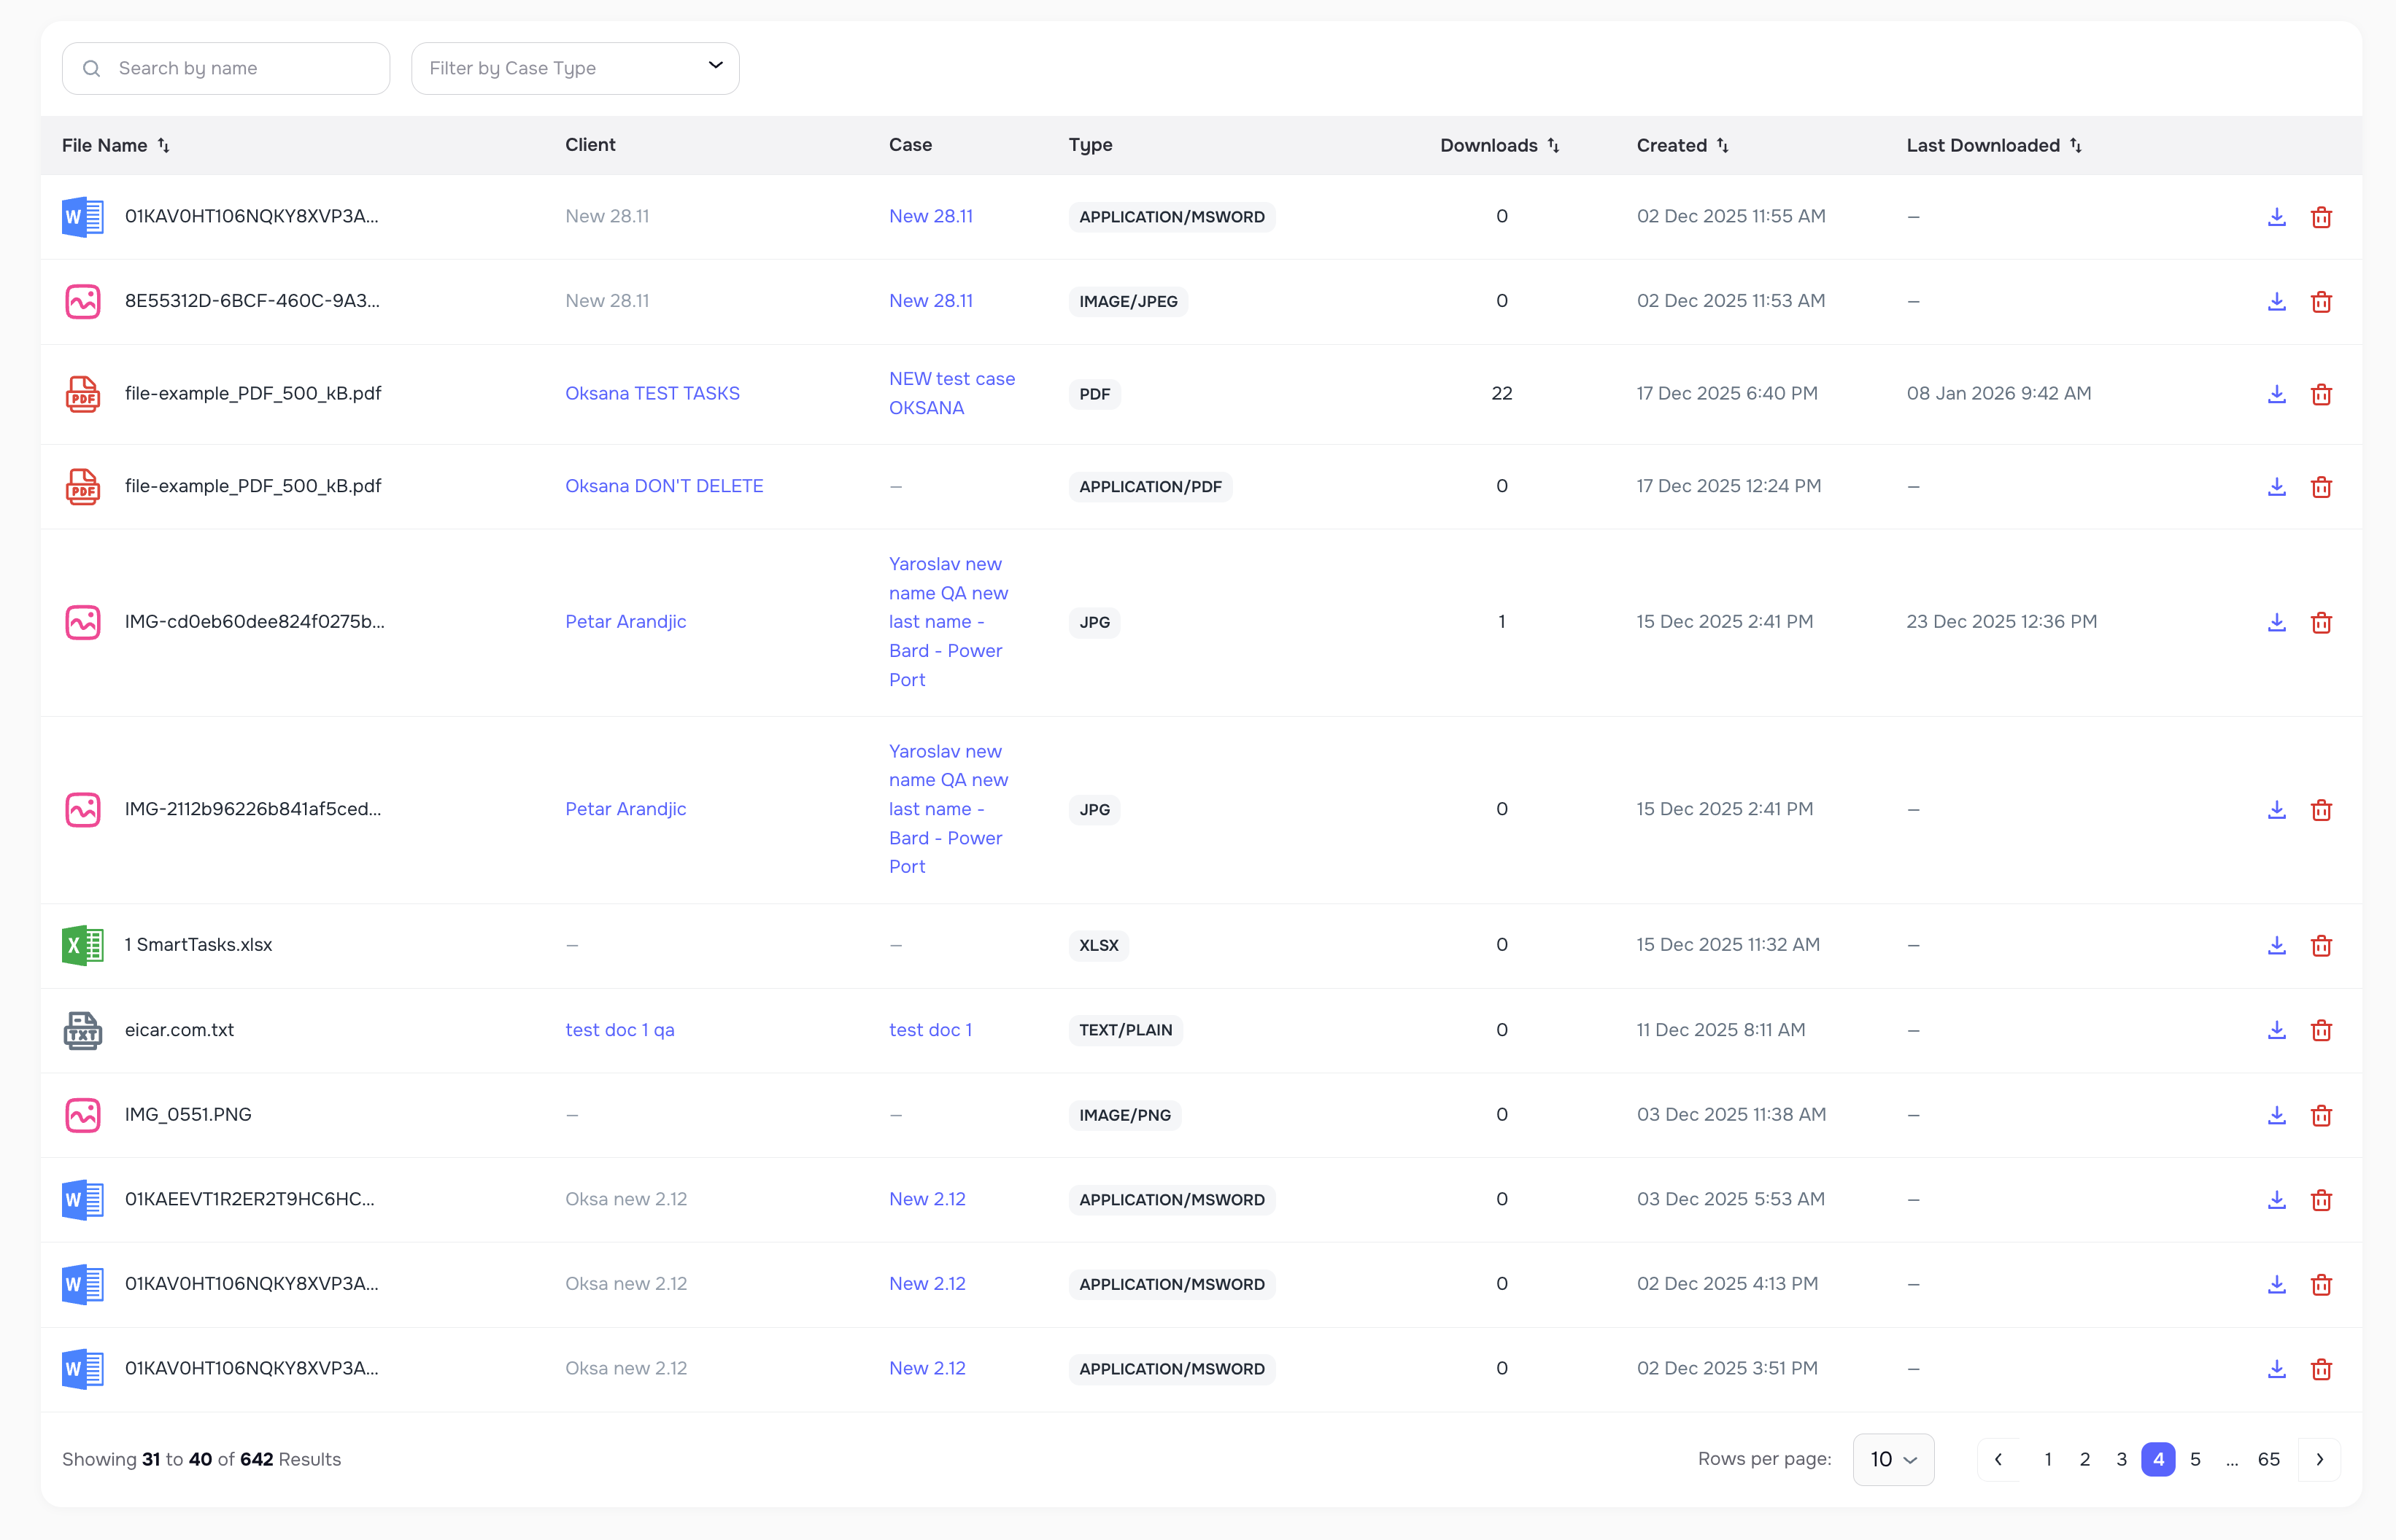Go to the next results page
2396x1540 pixels.
[2321, 1459]
